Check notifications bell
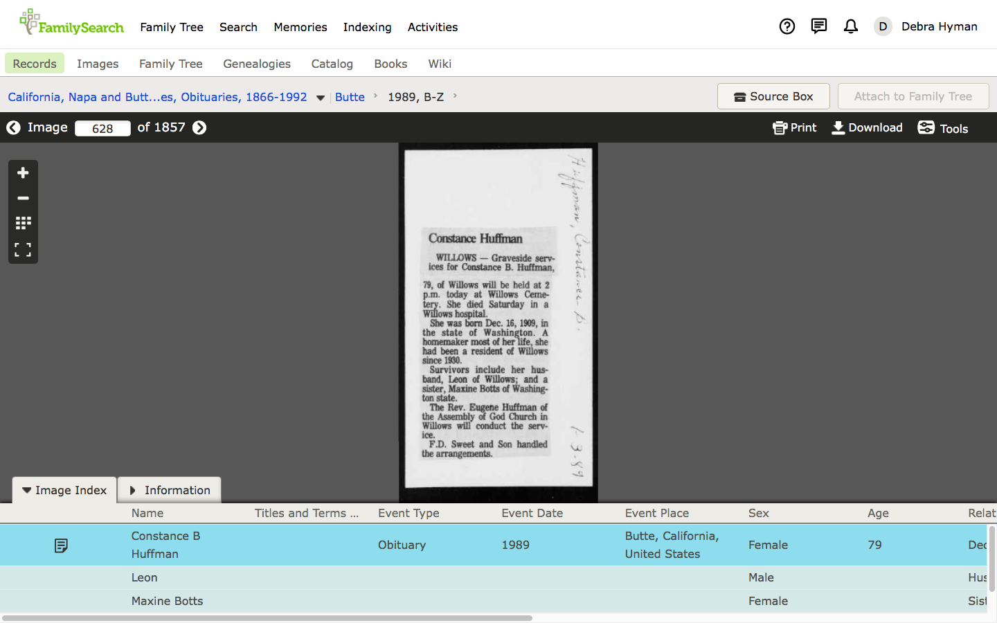The height and width of the screenshot is (623, 997). point(850,26)
